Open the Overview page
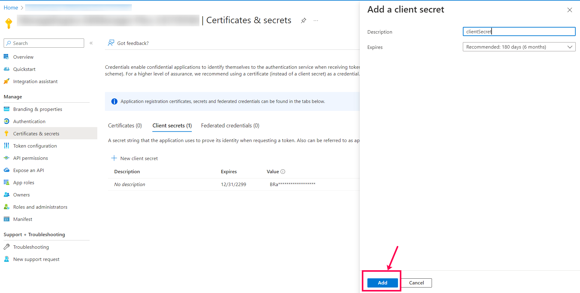Screen dimensions: 580x293 tap(23, 57)
